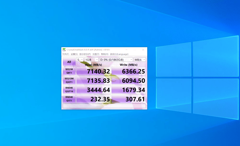
Task: Open the D: drive selection dropdown
Action: [x=116, y=60]
